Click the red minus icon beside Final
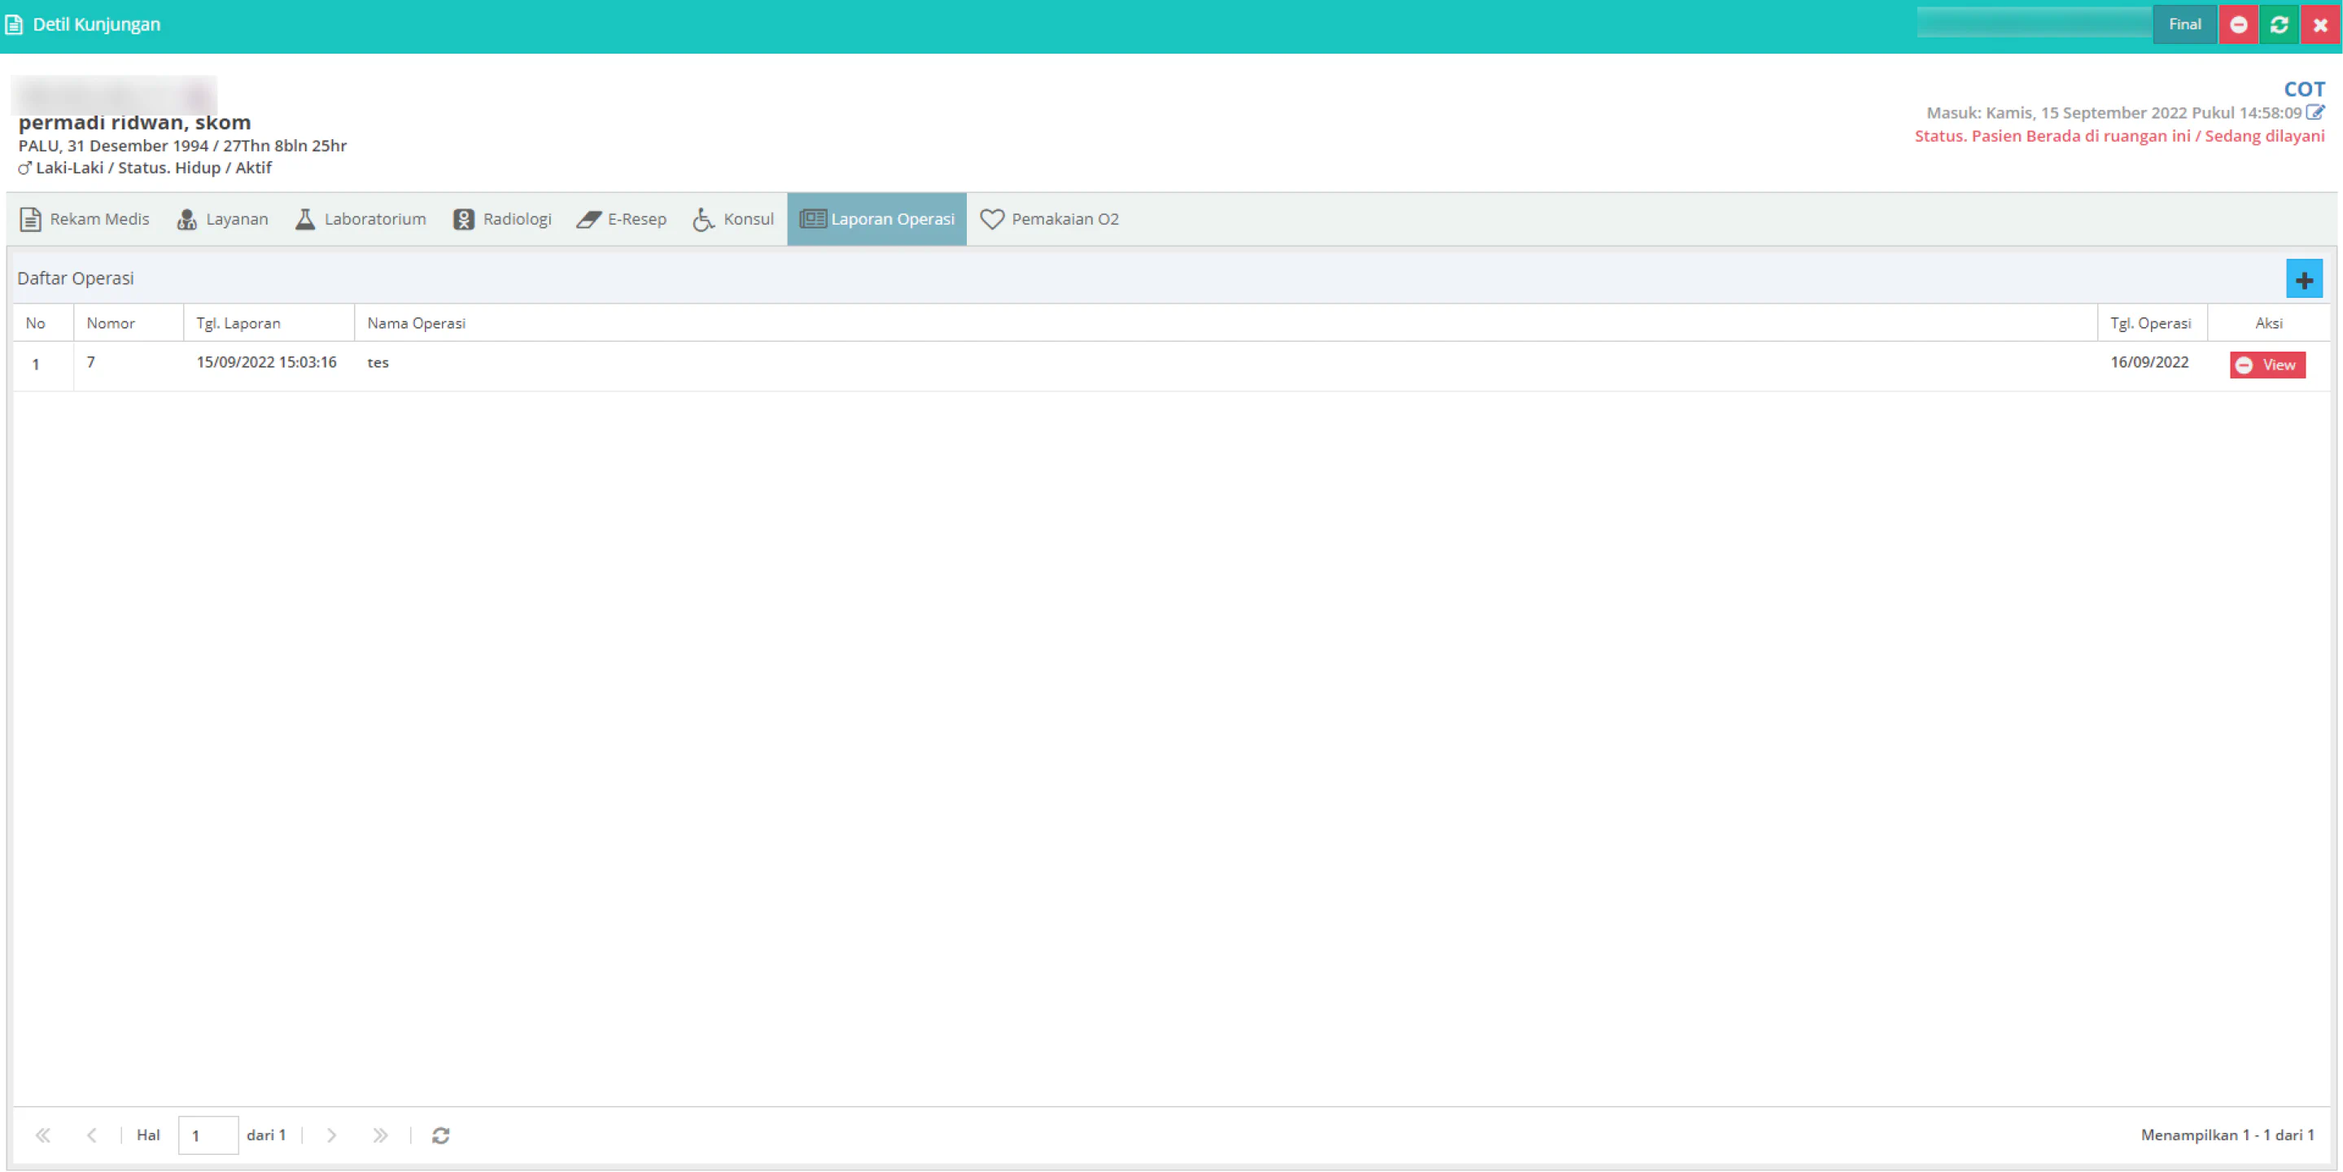This screenshot has width=2343, height=1172. (2238, 24)
